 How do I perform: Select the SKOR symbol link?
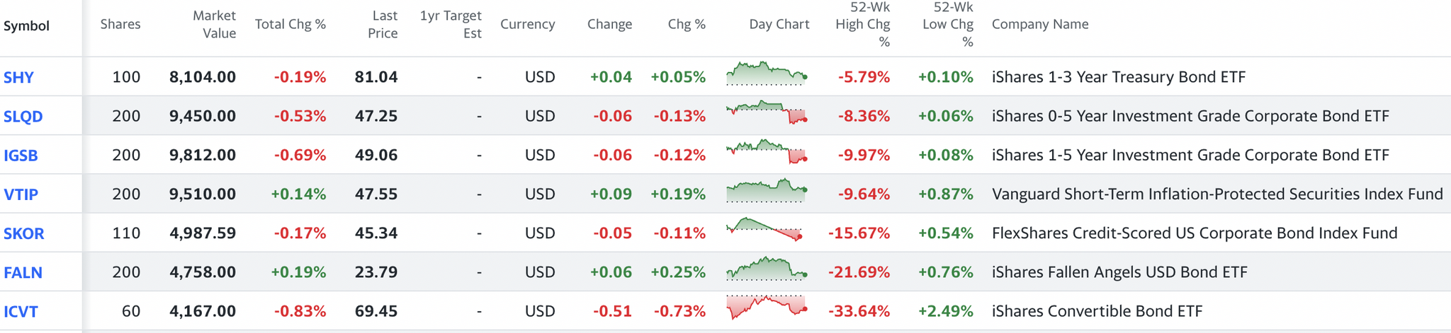tap(24, 233)
